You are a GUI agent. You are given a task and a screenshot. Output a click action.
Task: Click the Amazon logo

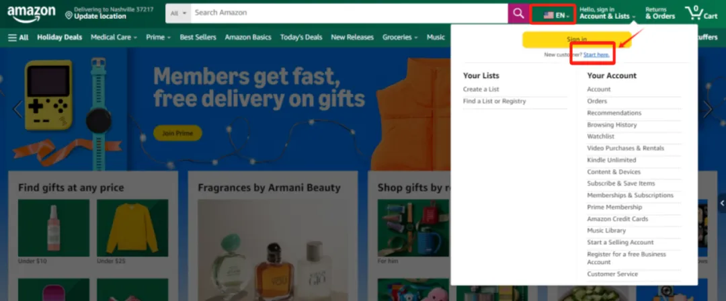(x=31, y=14)
